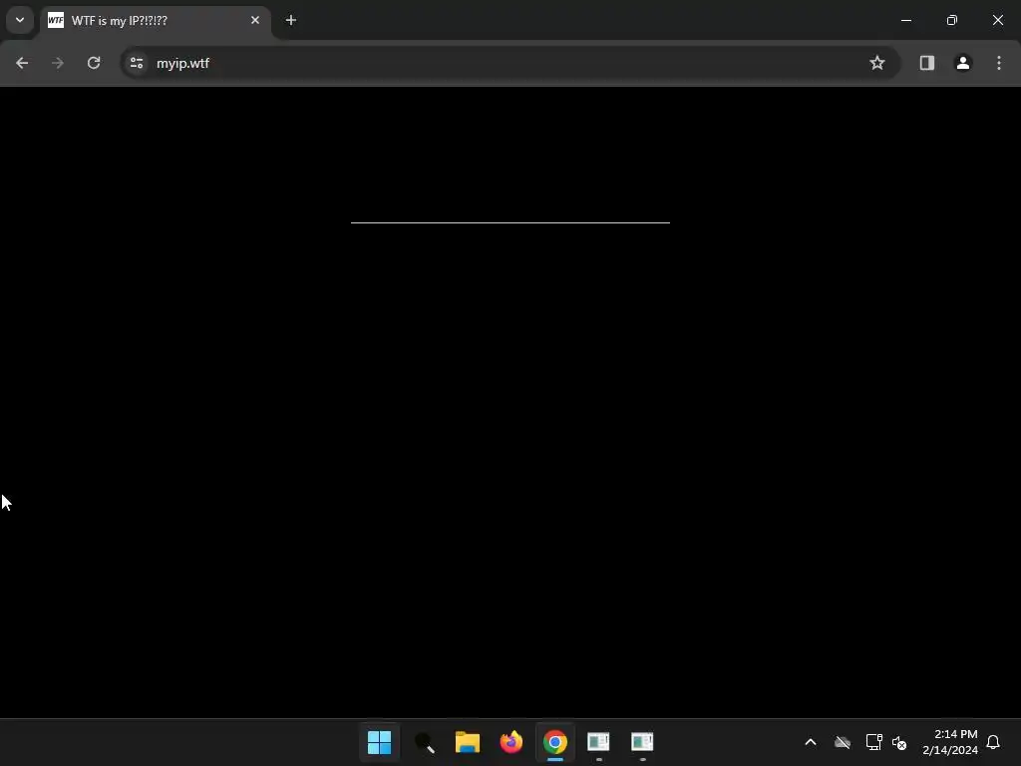Viewport: 1021px width, 766px height.
Task: Open the tab search dropdown arrow
Action: coord(20,20)
